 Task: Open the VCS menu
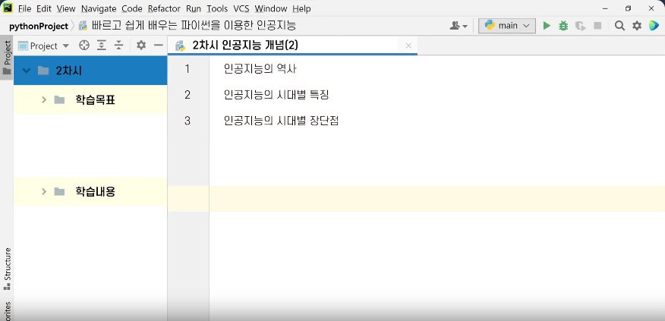tap(241, 8)
